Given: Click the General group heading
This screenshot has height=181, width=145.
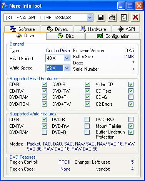Looking at the screenshot, I should (x=17, y=44).
